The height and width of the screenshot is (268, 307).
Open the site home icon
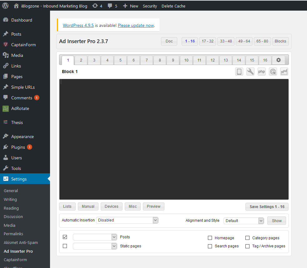[16, 6]
